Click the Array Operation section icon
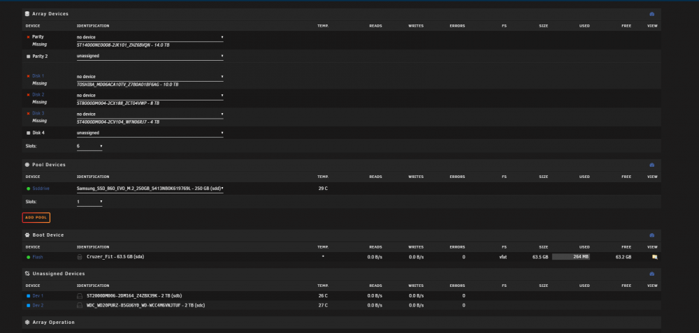This screenshot has width=699, height=333. pos(27,323)
